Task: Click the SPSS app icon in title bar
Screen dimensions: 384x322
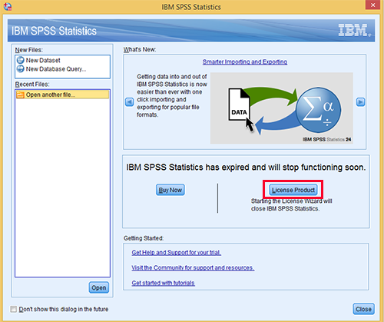Action: pos(8,7)
